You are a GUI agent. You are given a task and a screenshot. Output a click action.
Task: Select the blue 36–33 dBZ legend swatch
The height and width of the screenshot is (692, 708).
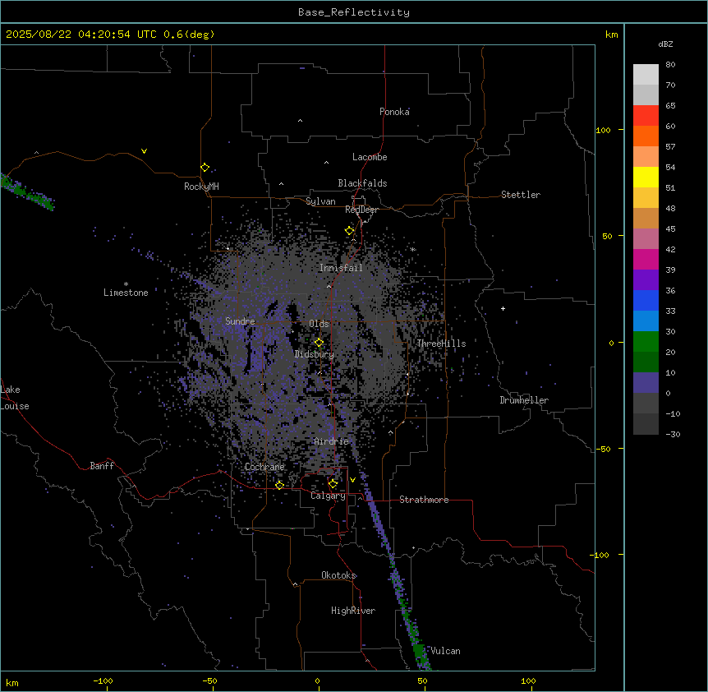pyautogui.click(x=646, y=300)
